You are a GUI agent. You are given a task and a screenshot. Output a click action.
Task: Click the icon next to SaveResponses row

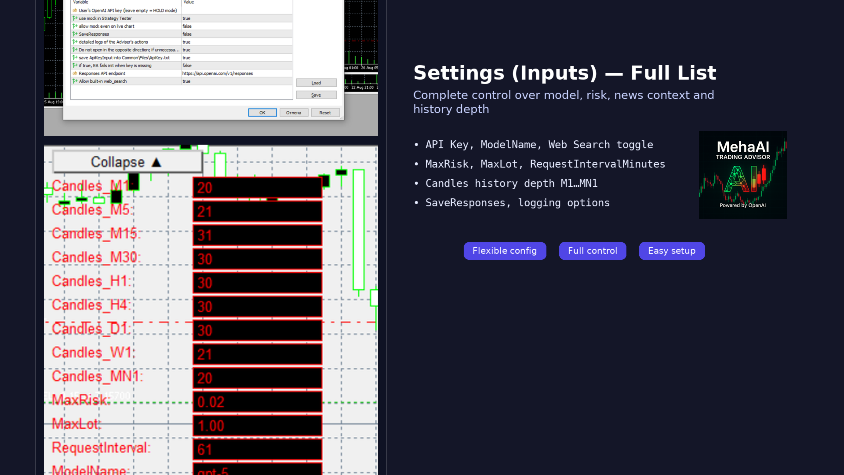point(75,34)
